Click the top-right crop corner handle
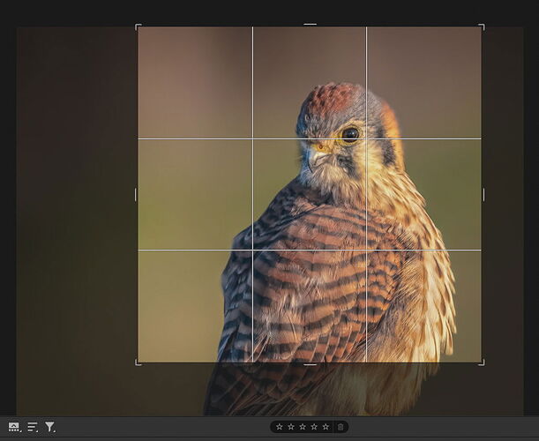The image size is (539, 441). [482, 26]
